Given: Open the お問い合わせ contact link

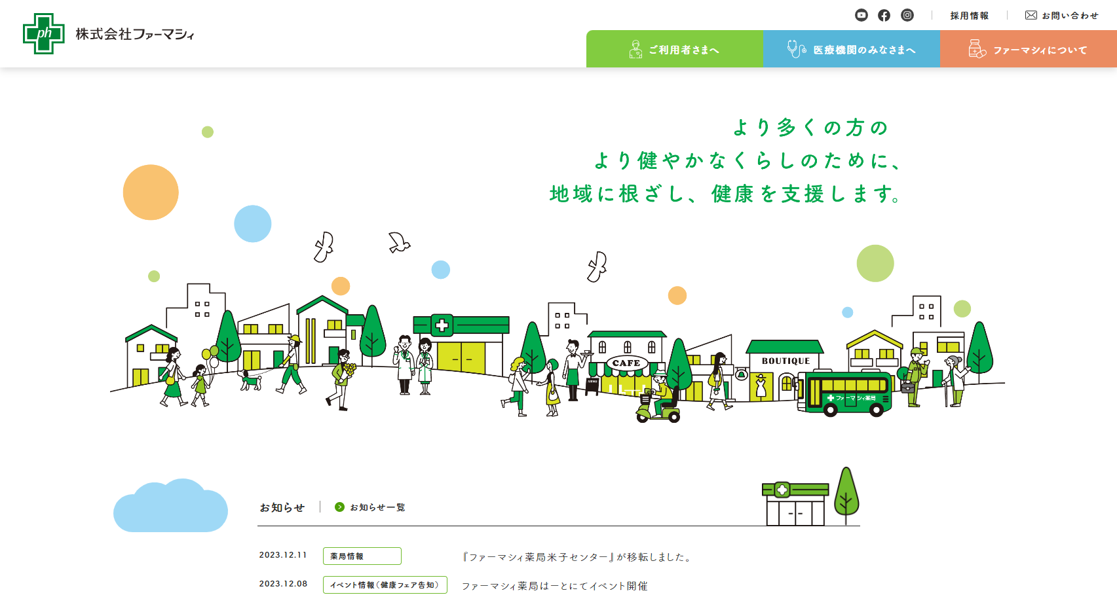Looking at the screenshot, I should (1070, 16).
